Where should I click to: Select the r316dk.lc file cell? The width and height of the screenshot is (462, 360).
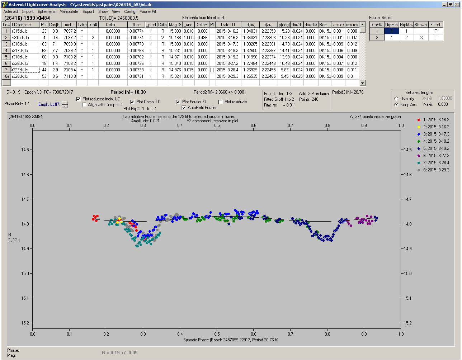point(25,44)
